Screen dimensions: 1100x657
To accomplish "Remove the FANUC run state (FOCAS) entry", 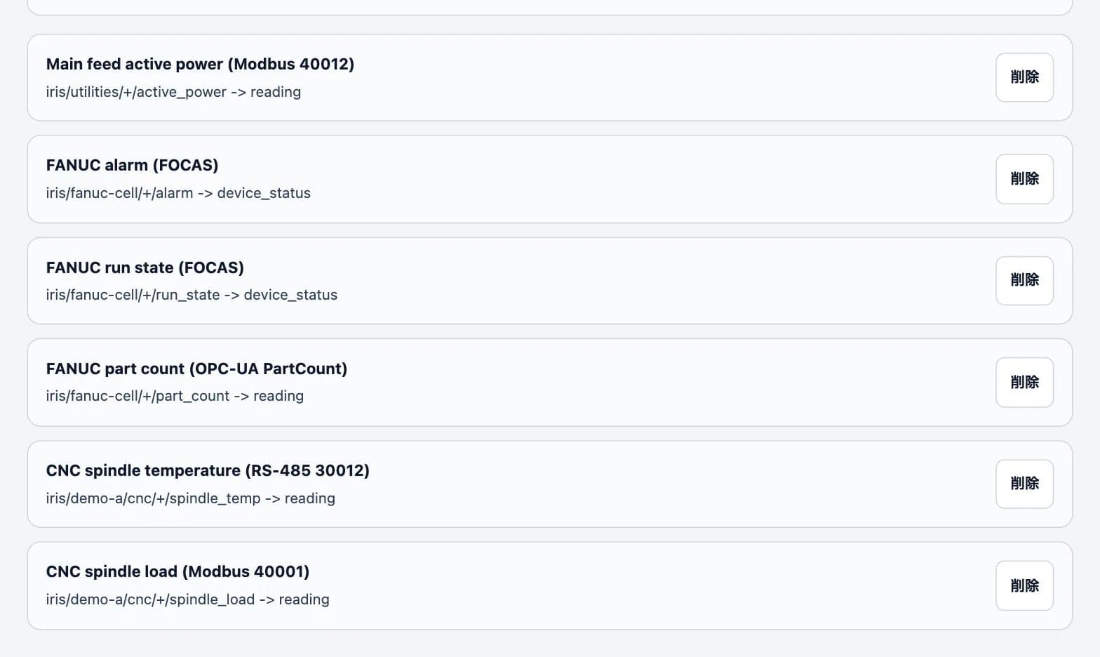I will [1024, 280].
